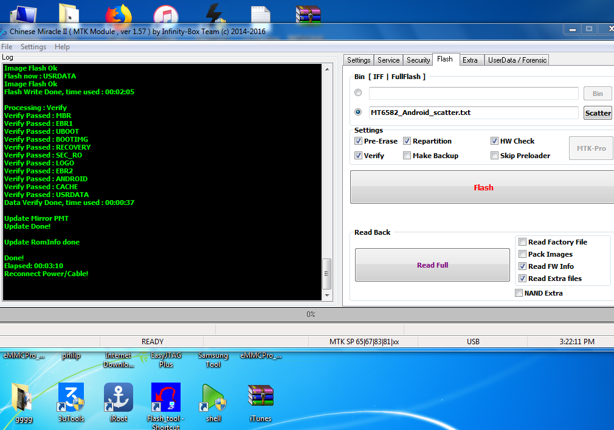Open the 3uTools desktop shortcut
The width and height of the screenshot is (614, 430).
[71, 401]
